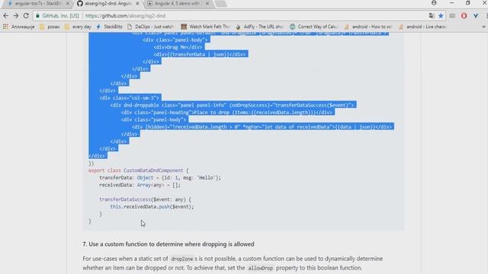
Task: Go forward to the next page
Action: [x=16, y=15]
